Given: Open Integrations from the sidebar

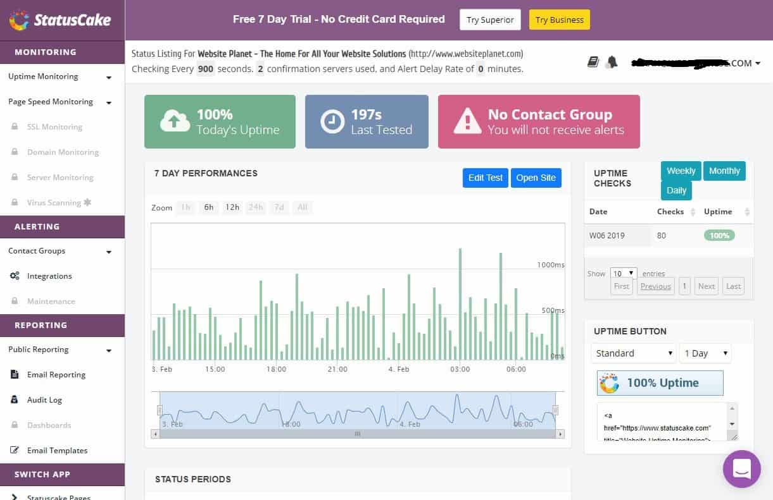Looking at the screenshot, I should tap(49, 276).
